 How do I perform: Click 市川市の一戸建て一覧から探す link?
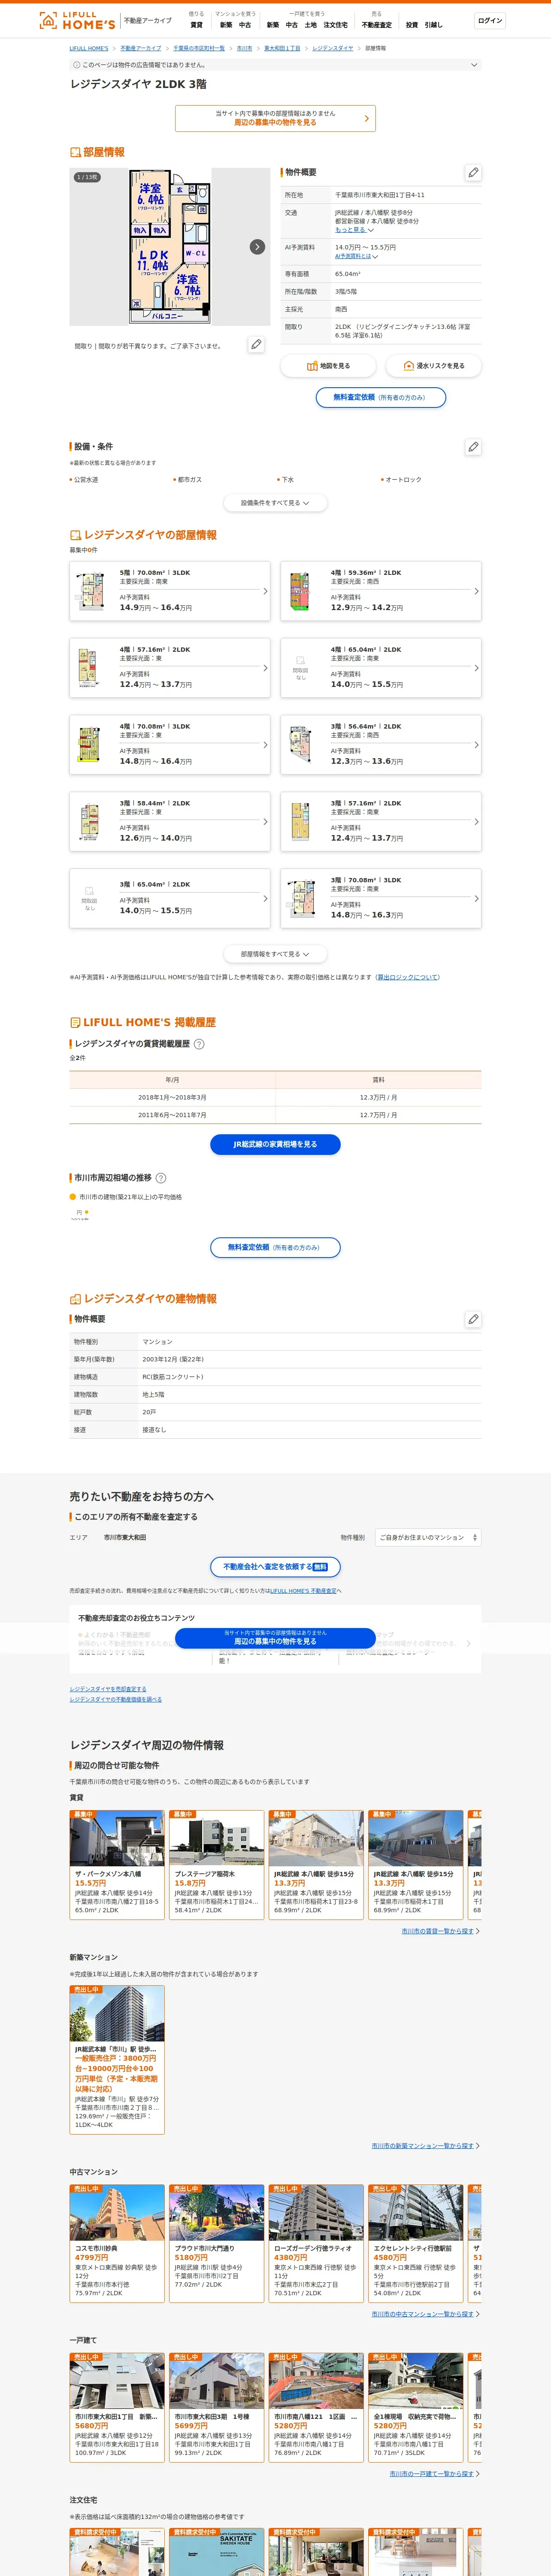[x=432, y=2473]
